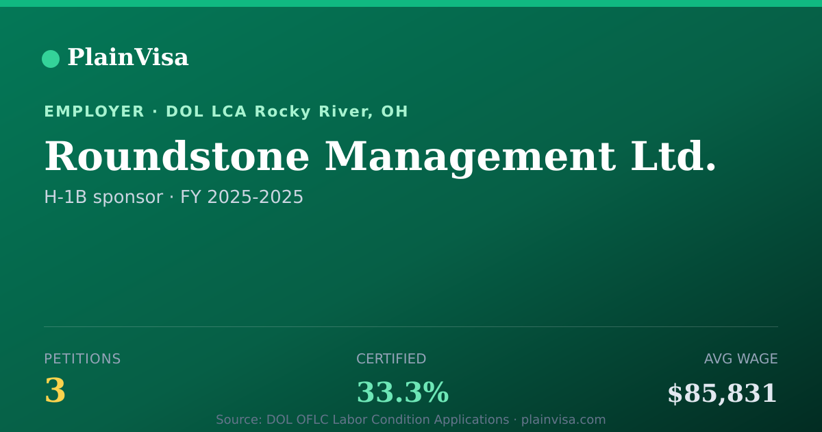Click the green PlainVisa logo dot
Viewport: 822px width, 432px height.
[x=51, y=59]
